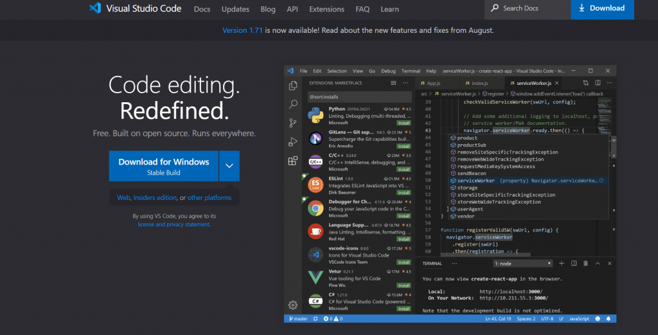658x335 pixels.
Task: Click the @sort:installs extension search box
Action: (360, 96)
